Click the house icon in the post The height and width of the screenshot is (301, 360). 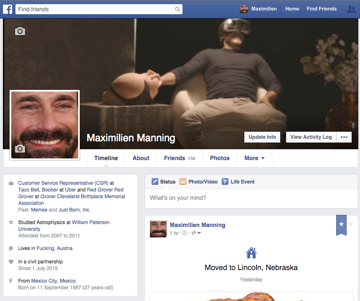pos(251,253)
